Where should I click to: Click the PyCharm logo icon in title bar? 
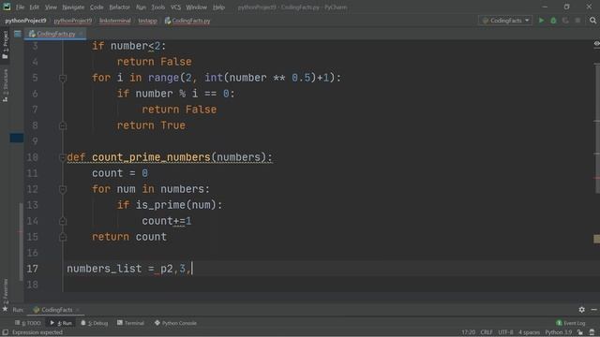[x=7, y=7]
